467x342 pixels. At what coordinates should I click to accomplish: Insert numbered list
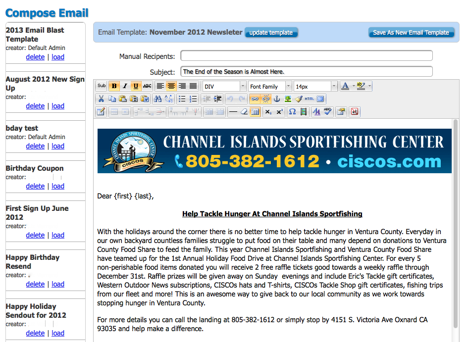tap(193, 99)
